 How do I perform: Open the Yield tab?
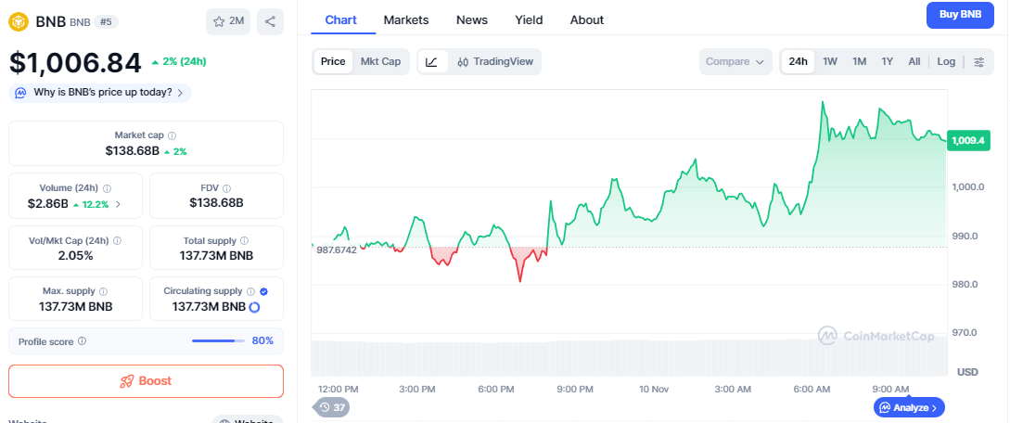(529, 19)
